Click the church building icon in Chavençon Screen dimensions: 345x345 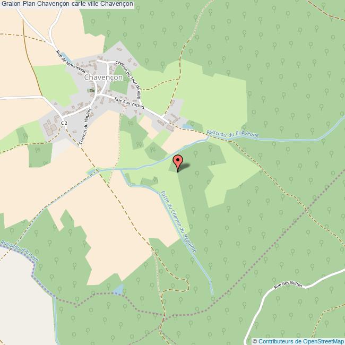[x=92, y=91]
